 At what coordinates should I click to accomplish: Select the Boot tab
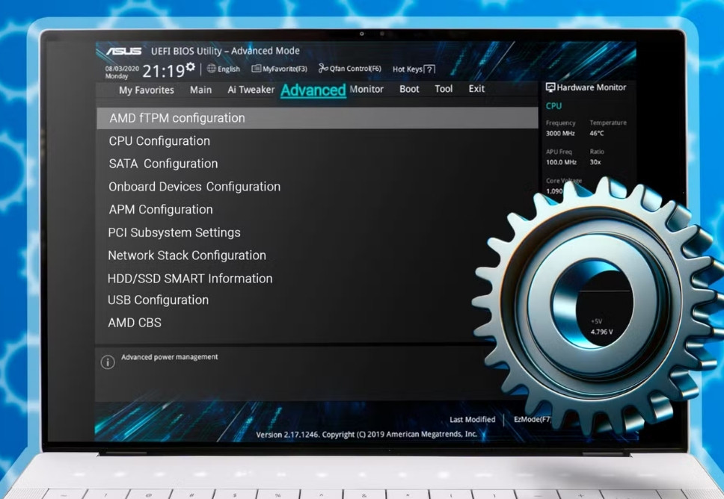(409, 89)
